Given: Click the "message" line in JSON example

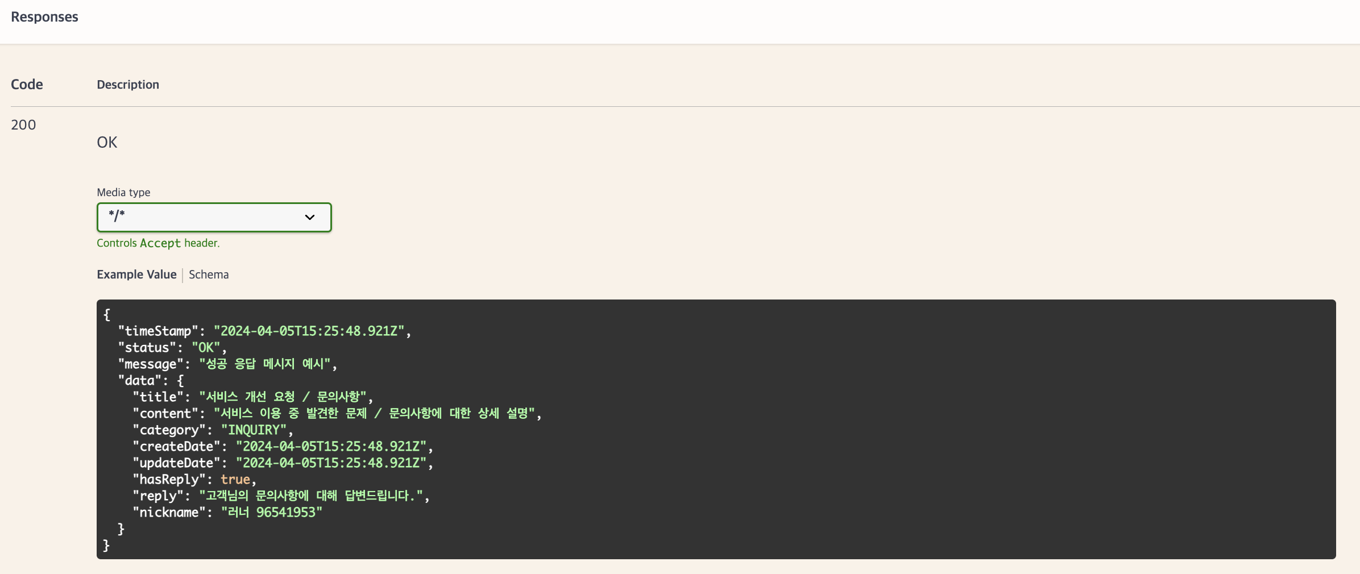Looking at the screenshot, I should [x=227, y=364].
